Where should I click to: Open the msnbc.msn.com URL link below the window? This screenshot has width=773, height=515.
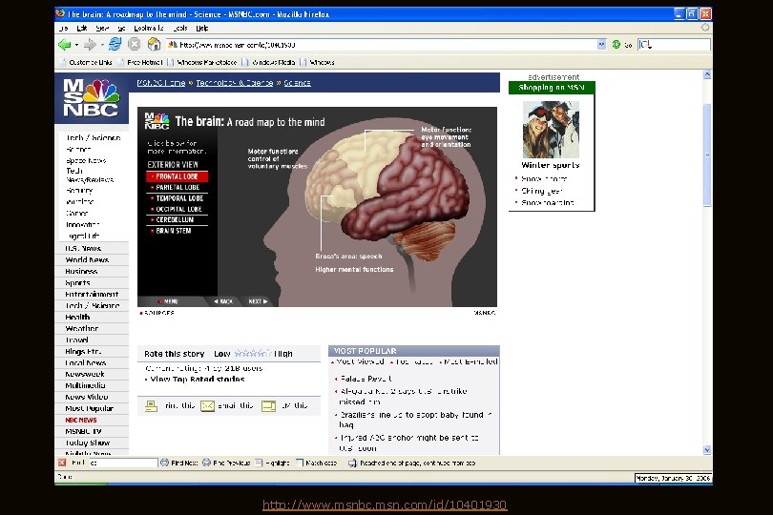[385, 505]
